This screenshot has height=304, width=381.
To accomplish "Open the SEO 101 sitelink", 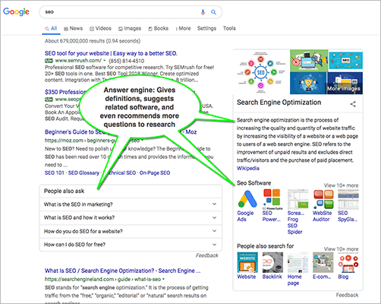I will coord(55,173).
